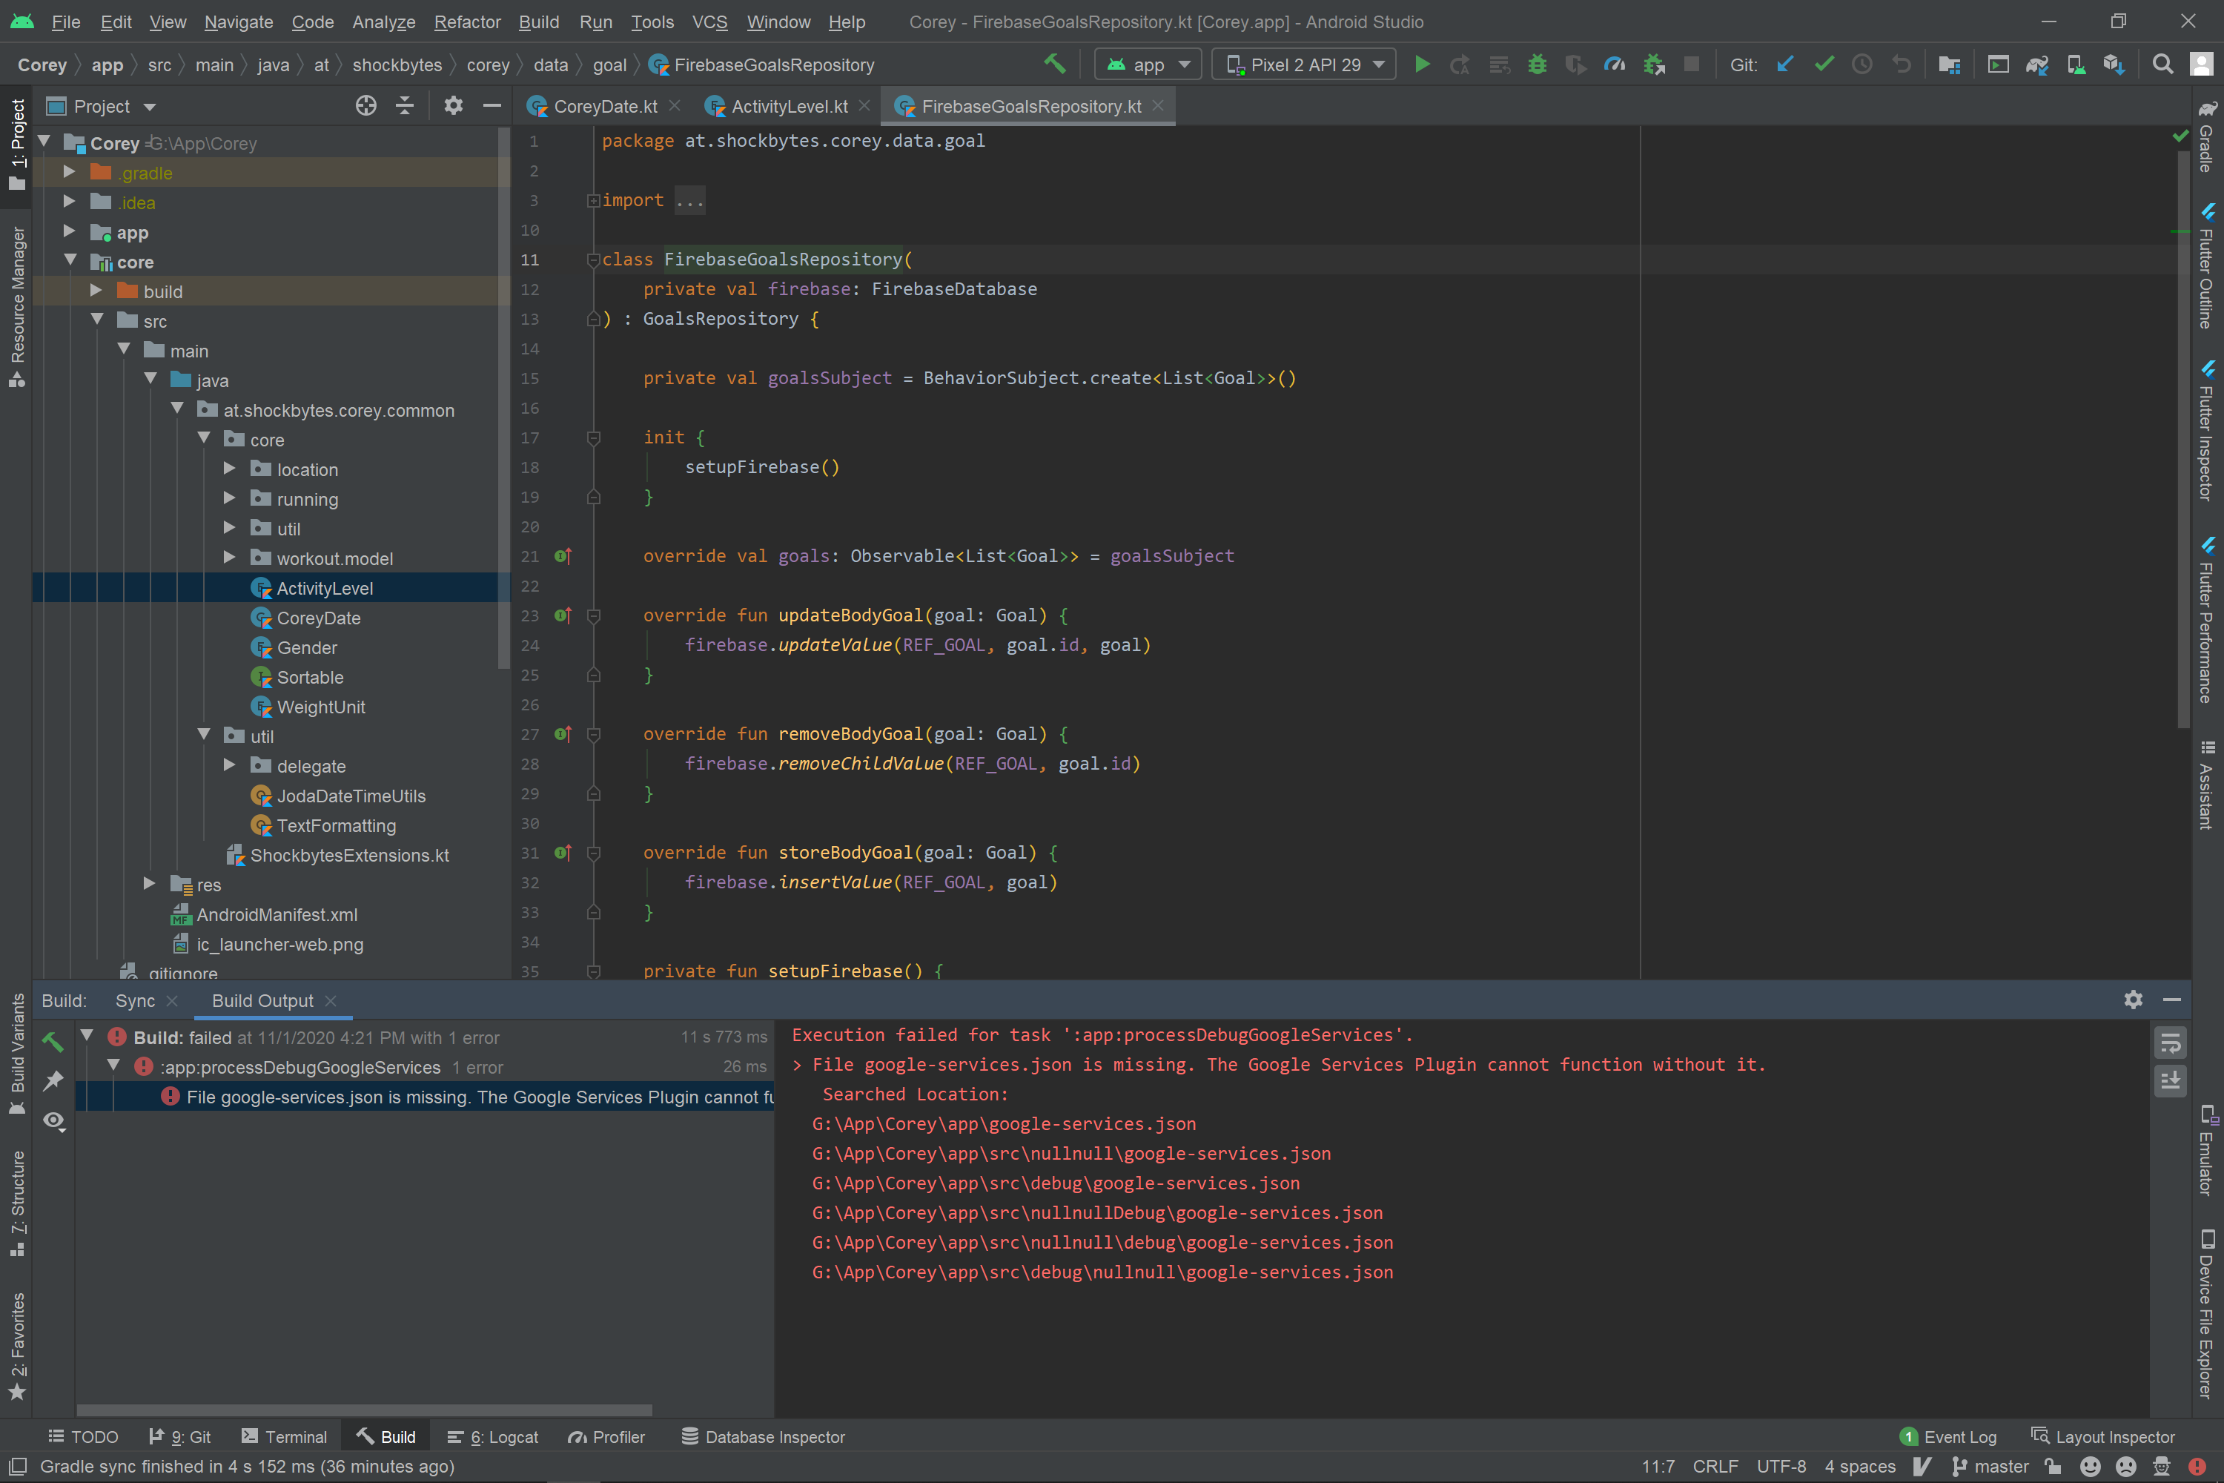Image resolution: width=2224 pixels, height=1483 pixels.
Task: Click the Git update project arrow
Action: tap(1784, 65)
